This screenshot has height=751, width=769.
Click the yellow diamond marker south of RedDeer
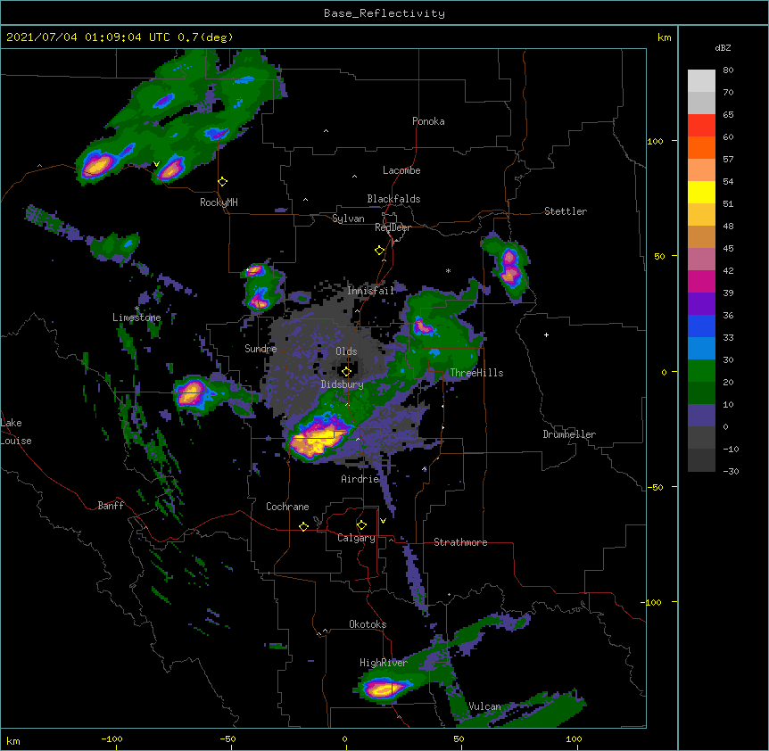[379, 251]
